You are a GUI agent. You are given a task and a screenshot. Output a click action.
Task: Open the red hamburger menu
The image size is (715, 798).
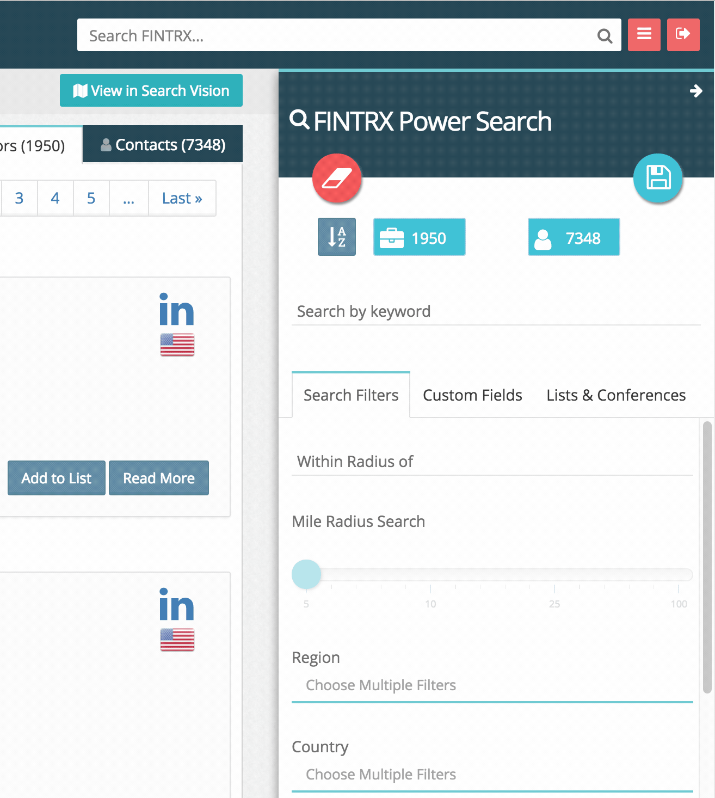[644, 35]
